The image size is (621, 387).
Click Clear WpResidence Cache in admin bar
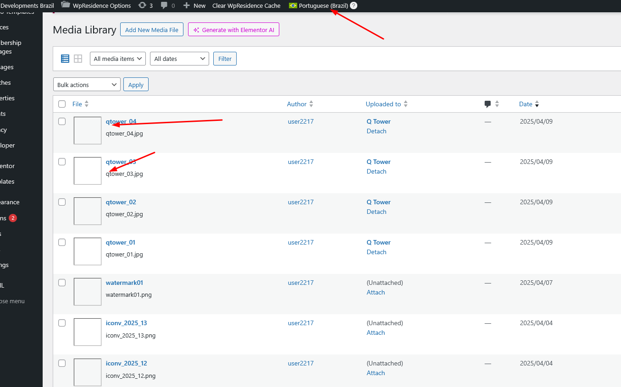point(246,5)
